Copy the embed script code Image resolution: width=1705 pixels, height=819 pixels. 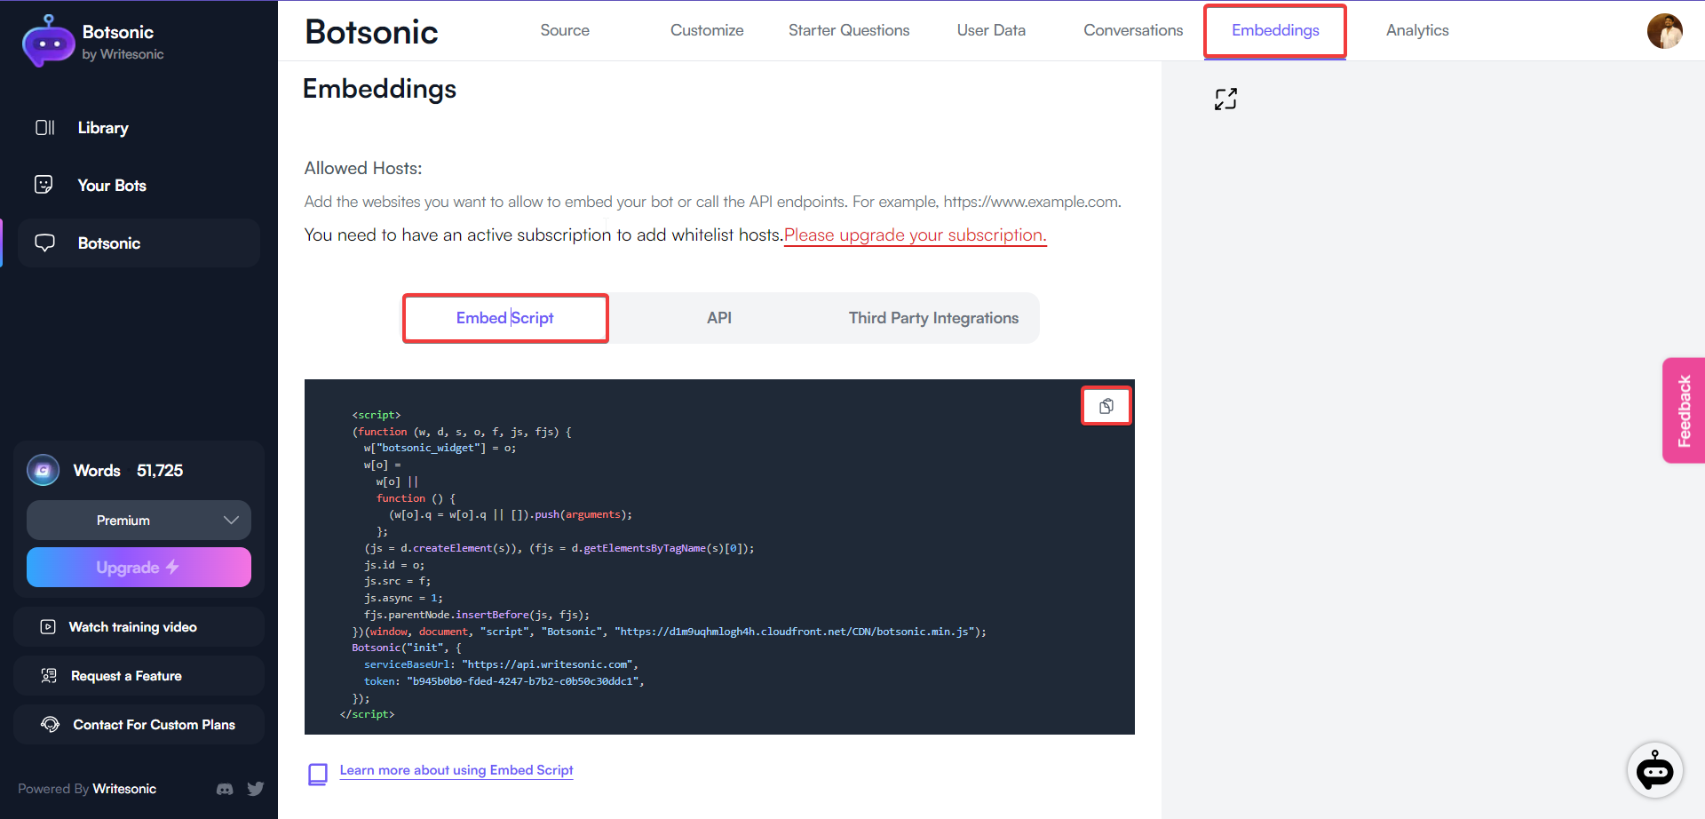pyautogui.click(x=1106, y=405)
